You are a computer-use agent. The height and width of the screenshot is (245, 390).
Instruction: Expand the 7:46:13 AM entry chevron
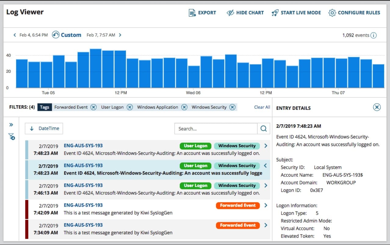[266, 185]
